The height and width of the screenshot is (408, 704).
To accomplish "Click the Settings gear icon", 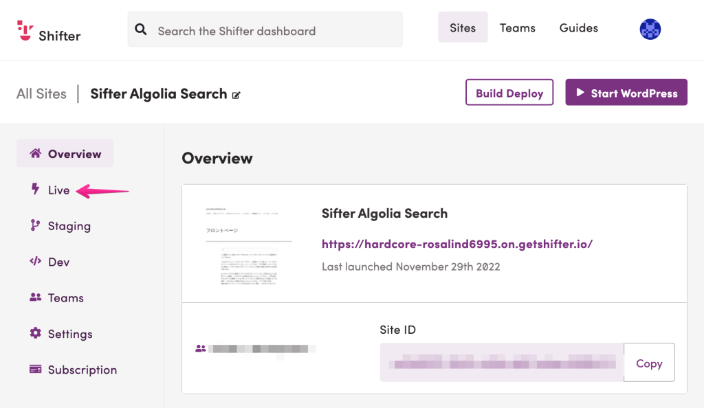I will 36,332.
